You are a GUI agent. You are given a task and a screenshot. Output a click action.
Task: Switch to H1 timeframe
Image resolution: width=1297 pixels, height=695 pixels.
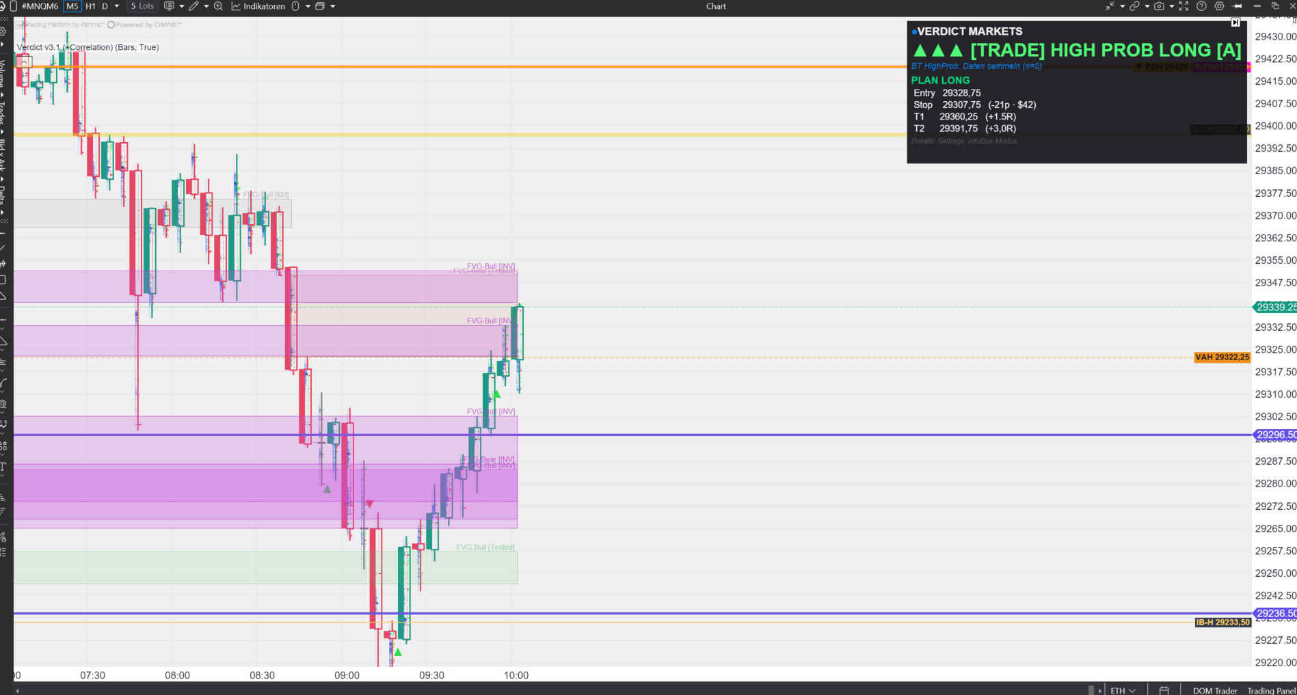(x=90, y=6)
